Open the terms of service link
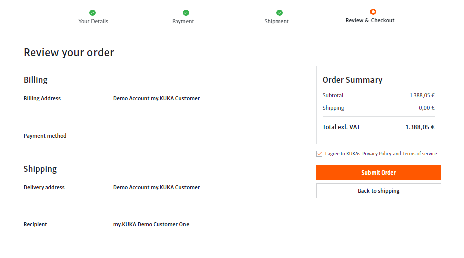 pos(420,154)
